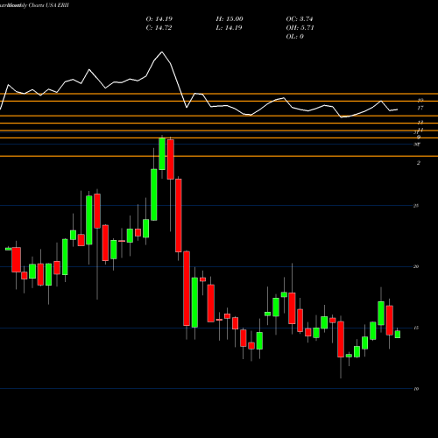Click the 'OL: 0' reading
This screenshot has height=438, width=438.
coord(294,37)
